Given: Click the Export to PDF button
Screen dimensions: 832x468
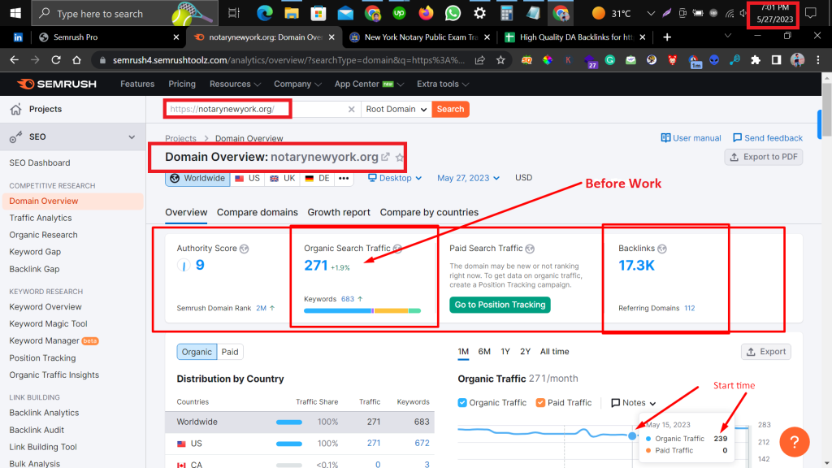Looking at the screenshot, I should click(x=764, y=157).
